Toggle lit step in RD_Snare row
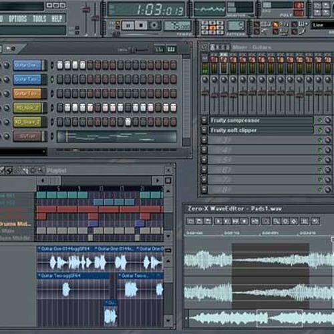334x334 pixels. [x=128, y=122]
